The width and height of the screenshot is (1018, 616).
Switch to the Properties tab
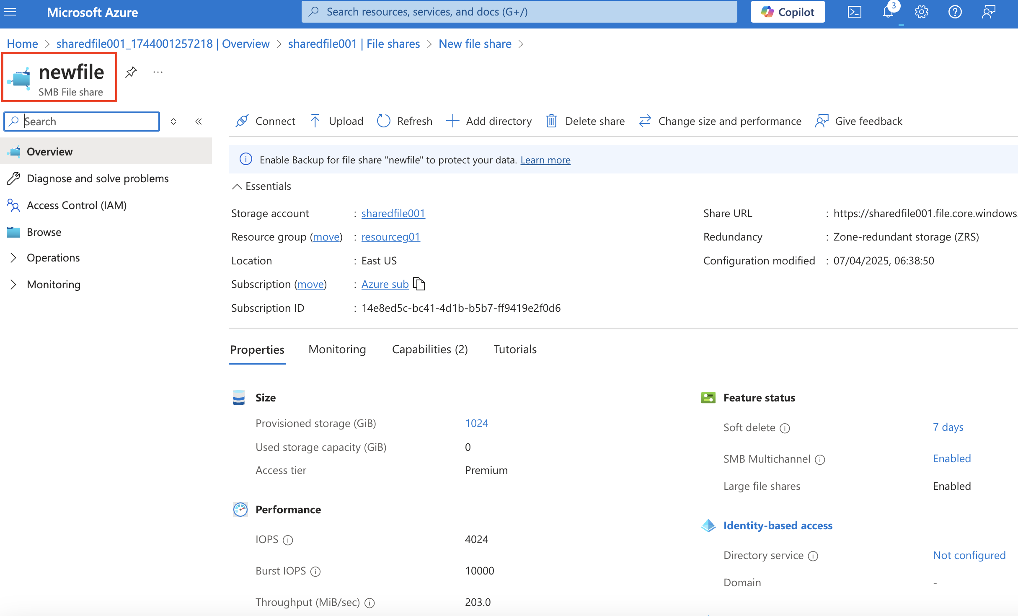tap(257, 349)
